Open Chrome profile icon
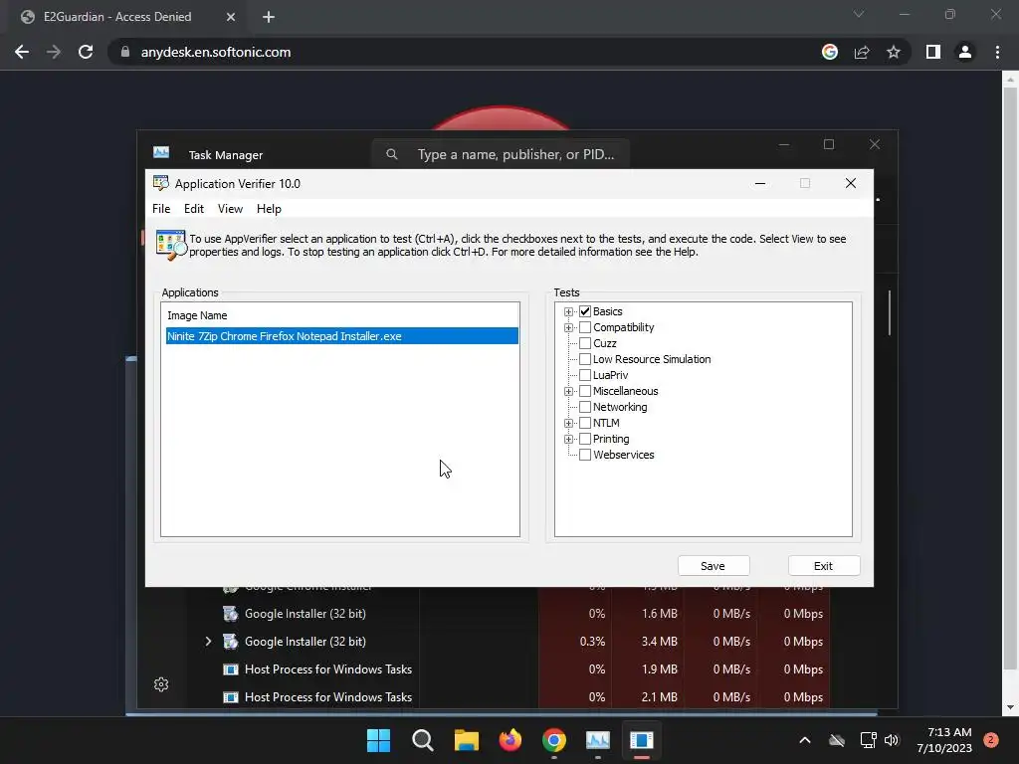Screen dimensions: 1019x764 [965, 52]
